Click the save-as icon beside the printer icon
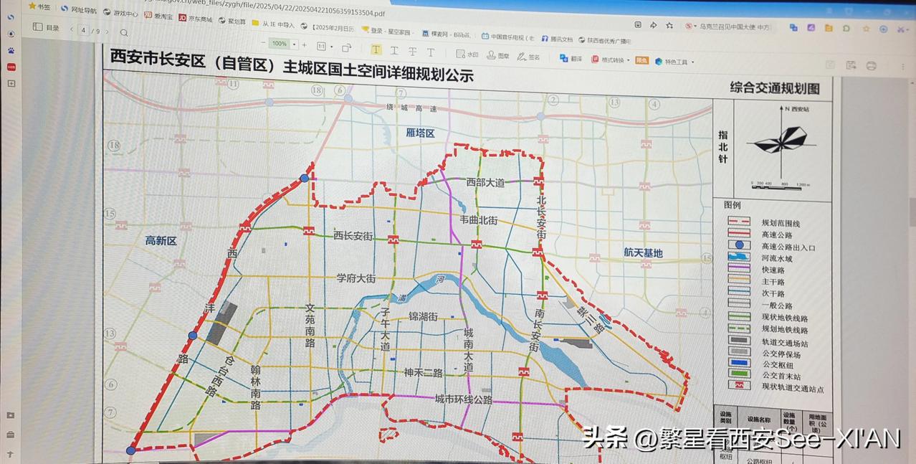This screenshot has width=916, height=464. pos(851,65)
